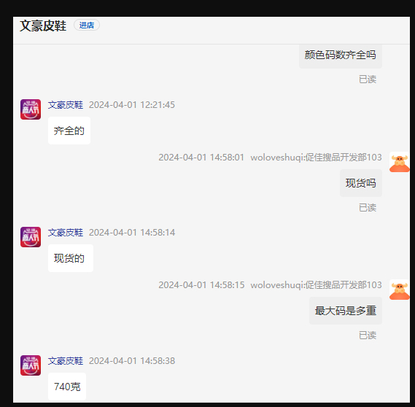Screen dimensions: 415x407
Task: Open the 进店 store button
Action: pos(87,25)
